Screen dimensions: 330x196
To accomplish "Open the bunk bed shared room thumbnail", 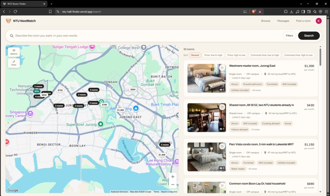I will pos(206,117).
